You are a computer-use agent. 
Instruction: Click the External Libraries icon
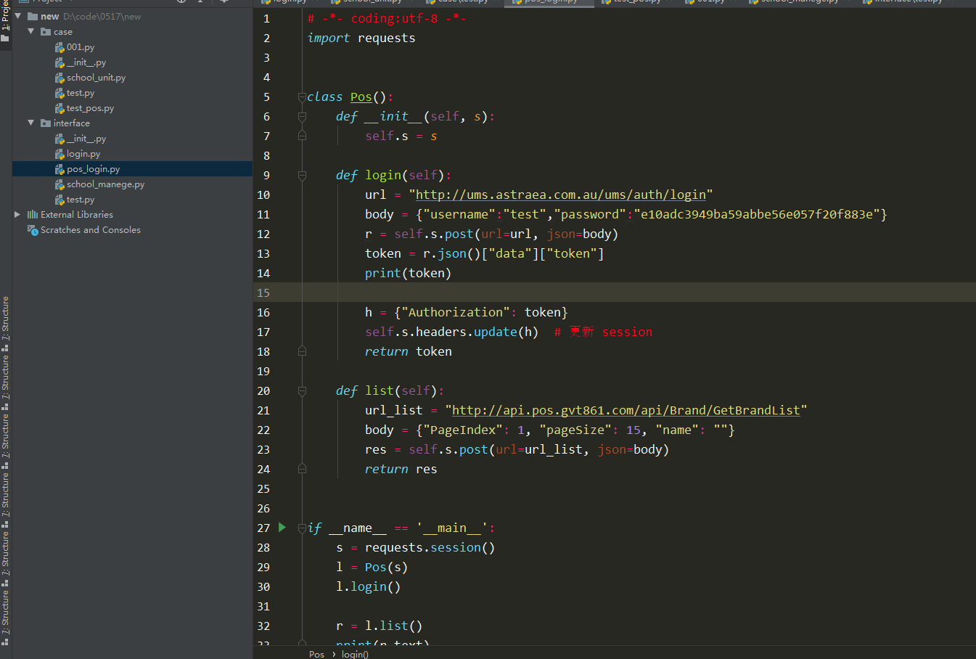(x=33, y=215)
